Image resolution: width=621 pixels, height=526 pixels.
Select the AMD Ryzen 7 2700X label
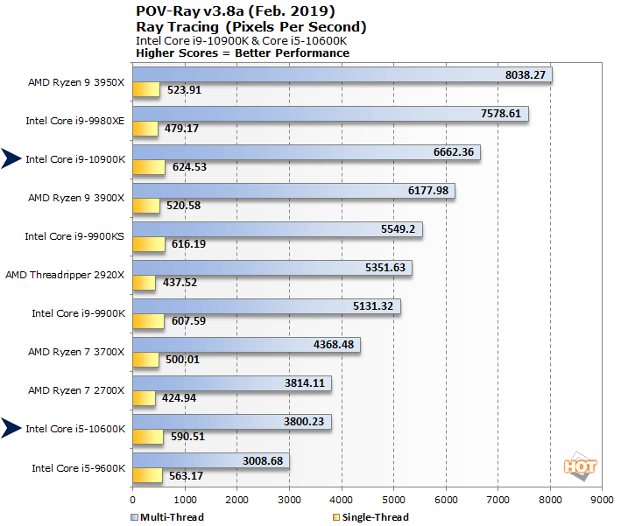(76, 390)
